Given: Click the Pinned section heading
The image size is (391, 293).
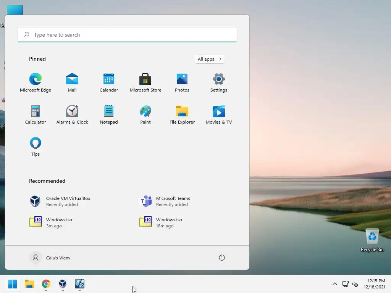Looking at the screenshot, I should [37, 59].
